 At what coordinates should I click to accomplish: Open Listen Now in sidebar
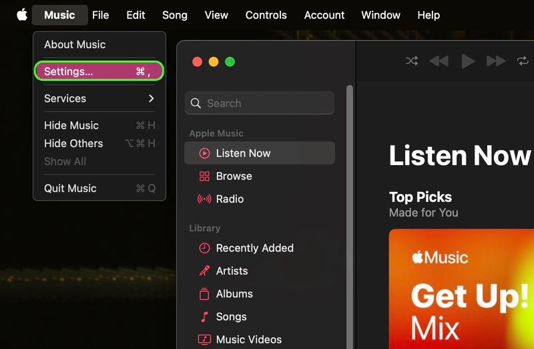(260, 153)
